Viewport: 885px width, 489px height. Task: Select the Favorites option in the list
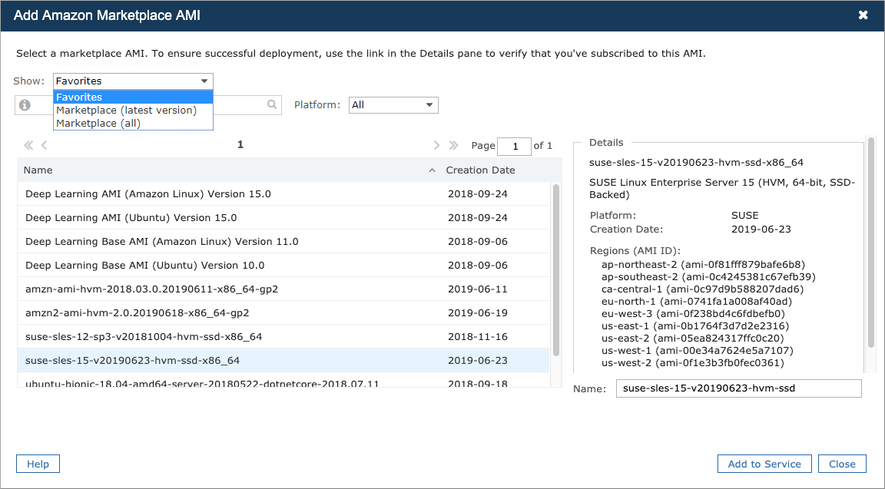(133, 97)
